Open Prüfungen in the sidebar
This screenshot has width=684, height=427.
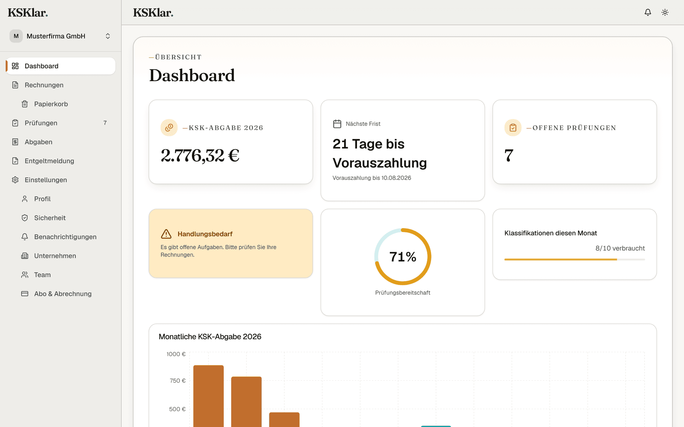[61, 123]
